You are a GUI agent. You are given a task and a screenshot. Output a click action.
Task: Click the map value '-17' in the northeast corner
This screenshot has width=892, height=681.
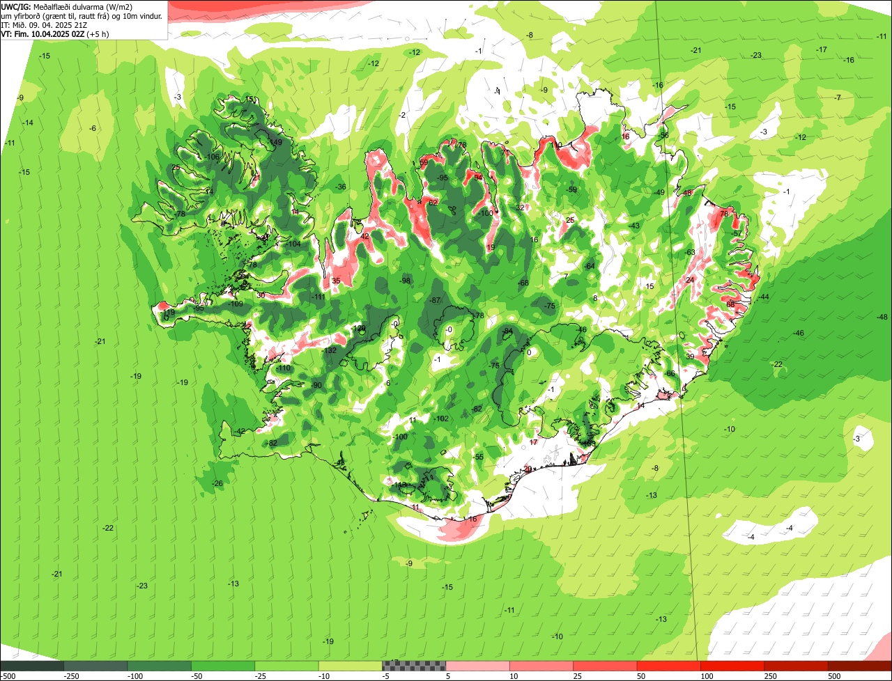click(x=822, y=50)
